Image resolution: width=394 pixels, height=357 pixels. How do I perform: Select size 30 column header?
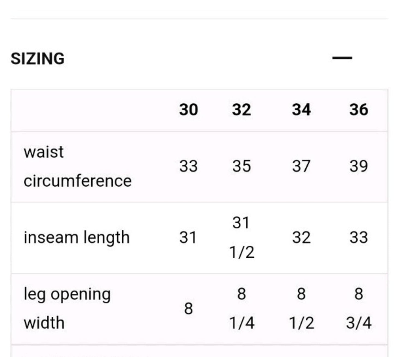[x=188, y=110]
